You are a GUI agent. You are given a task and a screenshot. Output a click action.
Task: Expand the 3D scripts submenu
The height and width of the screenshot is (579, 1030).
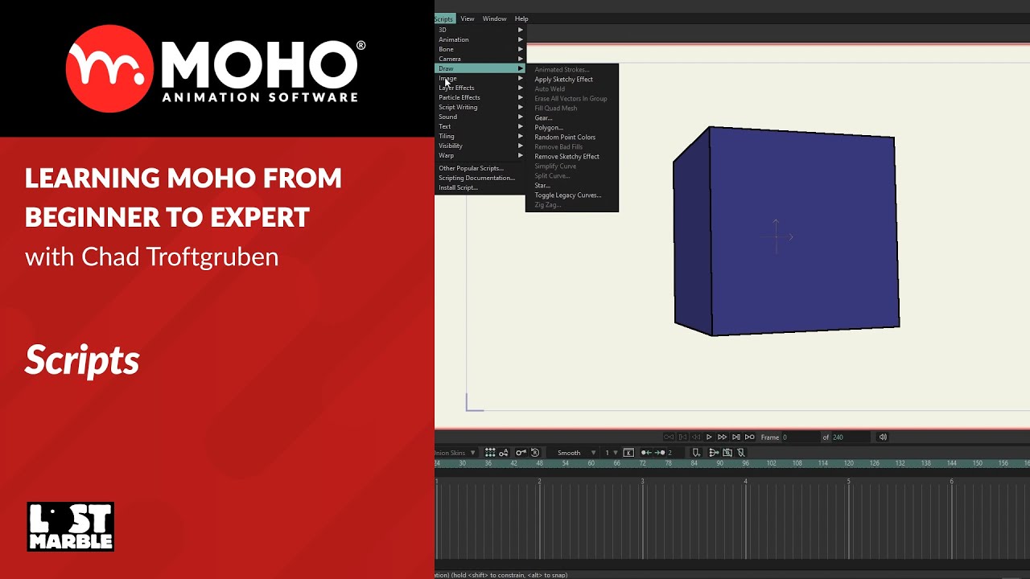(x=480, y=30)
